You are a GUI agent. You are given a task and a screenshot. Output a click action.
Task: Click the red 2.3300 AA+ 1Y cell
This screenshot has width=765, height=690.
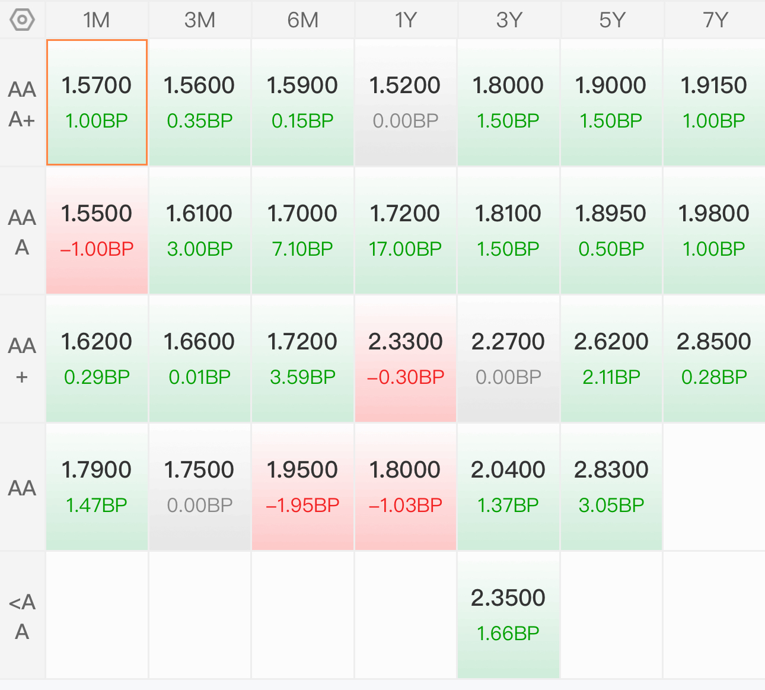click(406, 359)
